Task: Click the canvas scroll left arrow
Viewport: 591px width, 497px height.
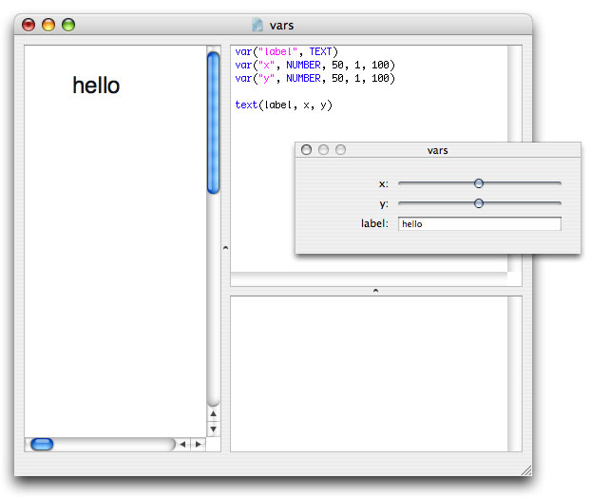Action: tap(182, 444)
